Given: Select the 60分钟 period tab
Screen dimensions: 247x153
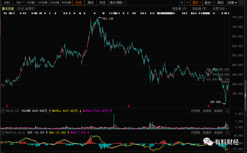Looking at the screenshot, I should 66,3.
